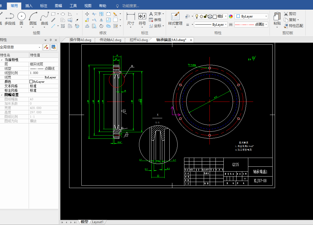
Task: Pin the Properties panel with auto-hide pushpin
Action: pyautogui.click(x=51, y=40)
